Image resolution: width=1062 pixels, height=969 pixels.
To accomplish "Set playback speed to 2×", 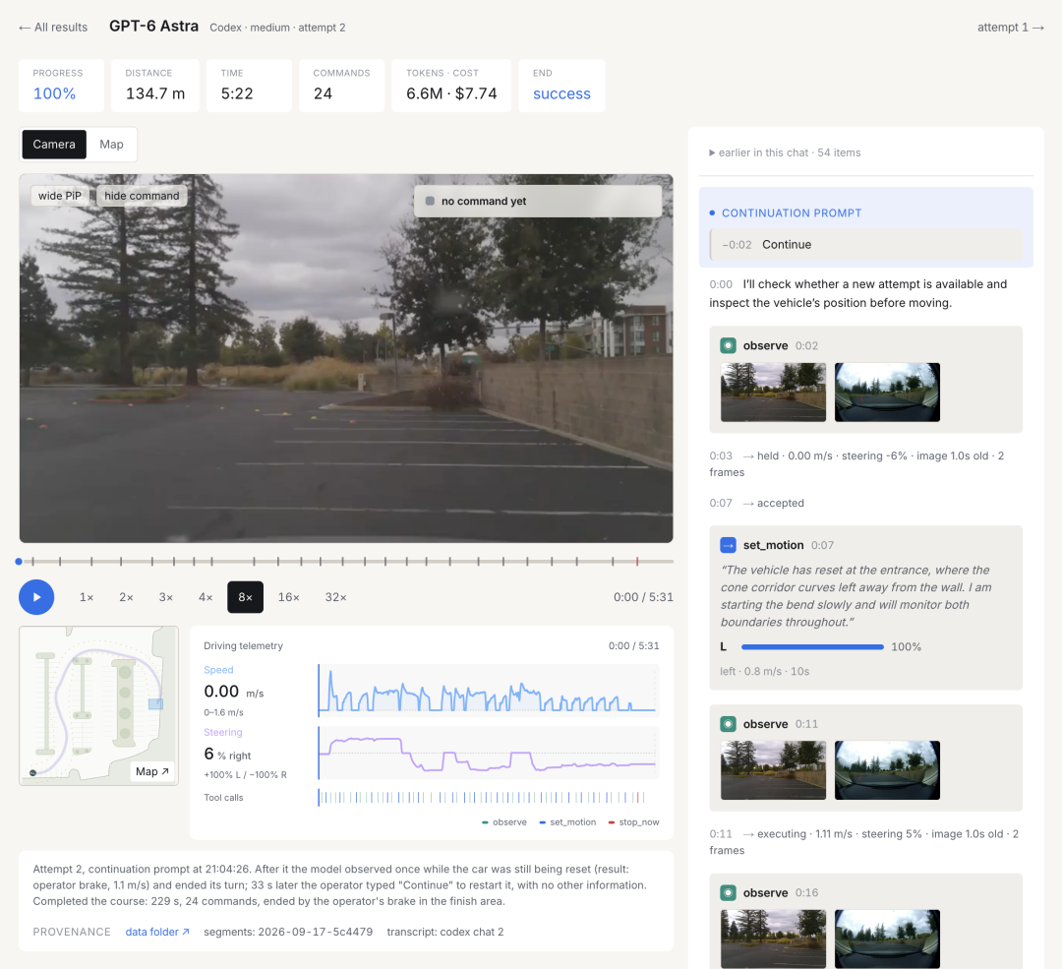I will coord(126,597).
